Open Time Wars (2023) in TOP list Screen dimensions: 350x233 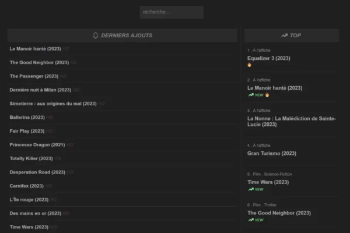pyautogui.click(x=268, y=182)
